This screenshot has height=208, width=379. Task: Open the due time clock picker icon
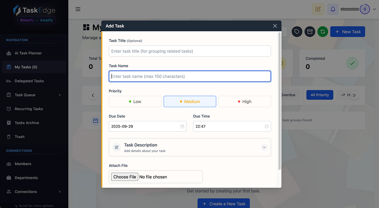[267, 126]
